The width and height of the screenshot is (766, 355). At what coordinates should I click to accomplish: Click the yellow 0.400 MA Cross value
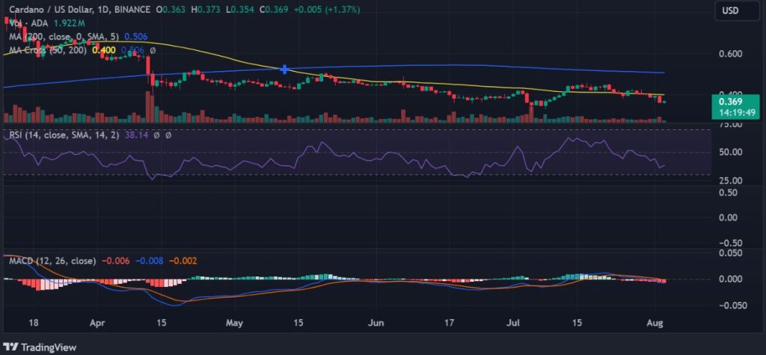[102, 51]
